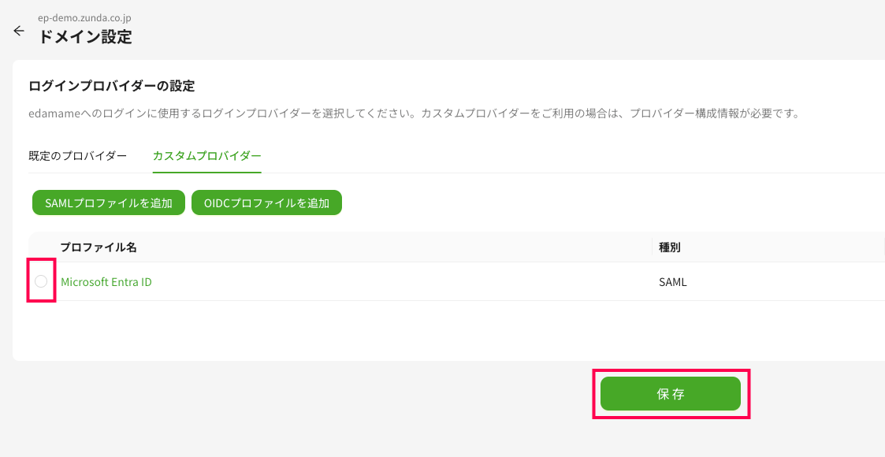Switch to the 既定のプロバイダー tab

78,156
